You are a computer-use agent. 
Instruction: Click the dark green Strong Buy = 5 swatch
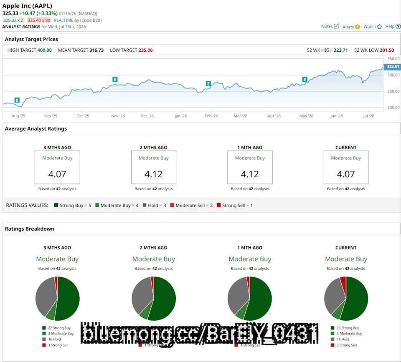click(56, 205)
